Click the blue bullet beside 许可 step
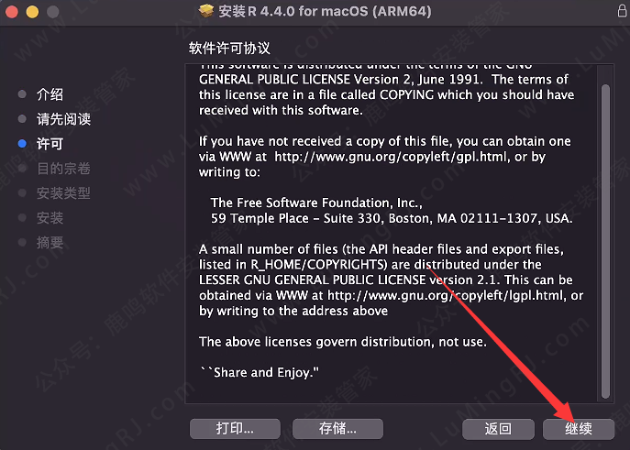Image resolution: width=630 pixels, height=450 pixels. (x=22, y=144)
